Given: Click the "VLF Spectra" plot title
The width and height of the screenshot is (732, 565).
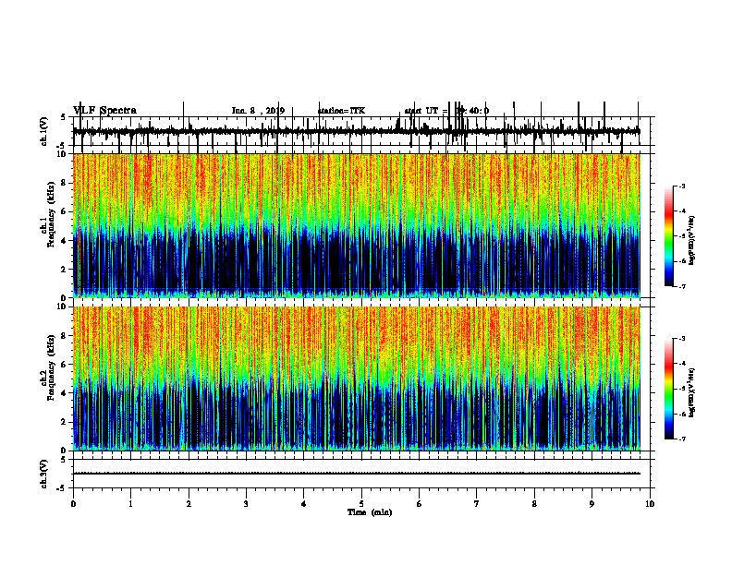Looking at the screenshot, I should click(x=104, y=111).
